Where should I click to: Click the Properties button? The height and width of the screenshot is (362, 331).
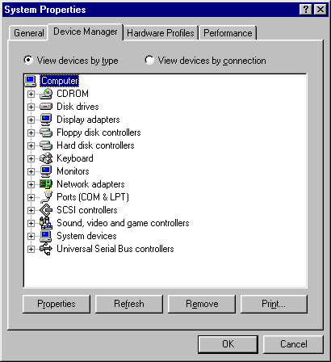[x=57, y=304]
